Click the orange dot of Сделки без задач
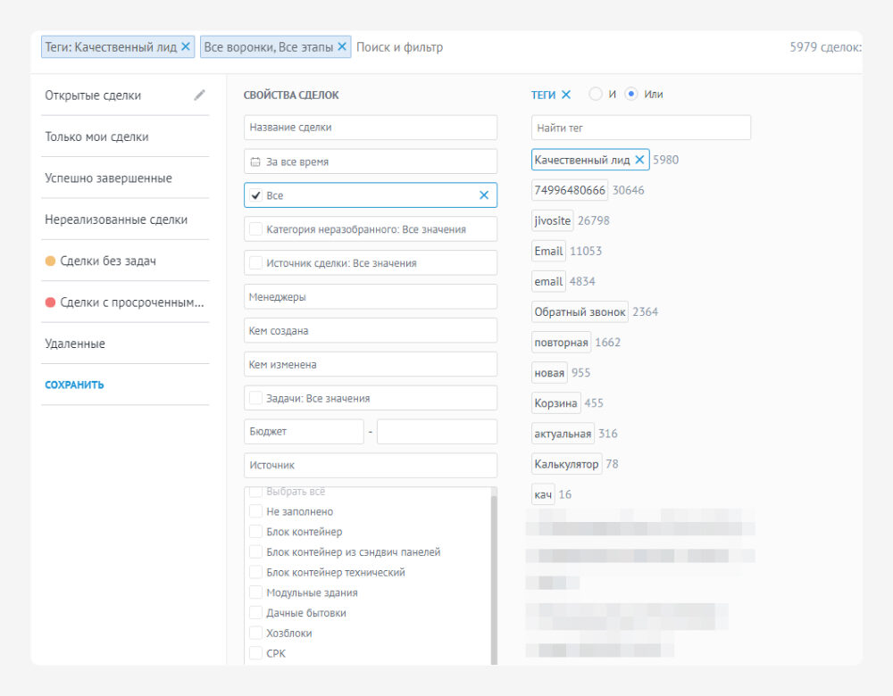Viewport: 893px width, 696px height. 51,261
